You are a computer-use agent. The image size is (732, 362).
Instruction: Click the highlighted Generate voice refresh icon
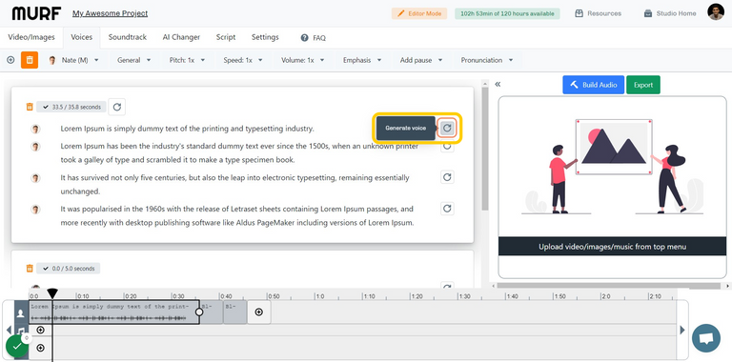click(x=447, y=128)
